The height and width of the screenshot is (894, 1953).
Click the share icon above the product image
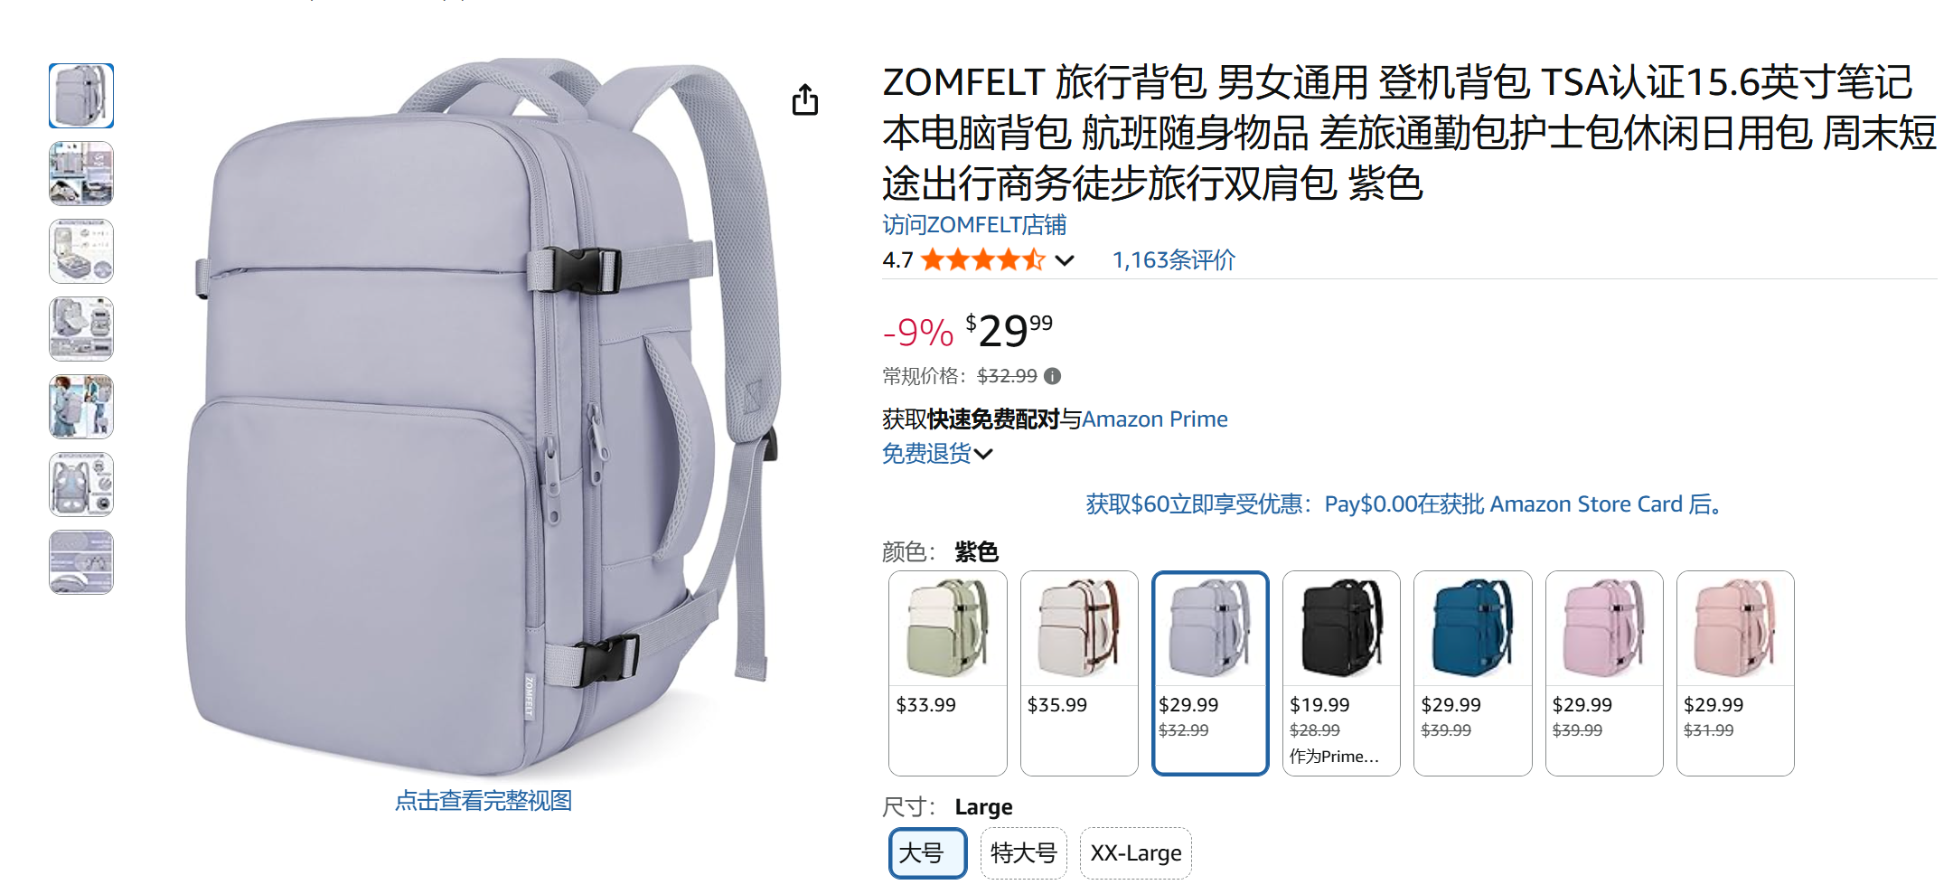[804, 99]
